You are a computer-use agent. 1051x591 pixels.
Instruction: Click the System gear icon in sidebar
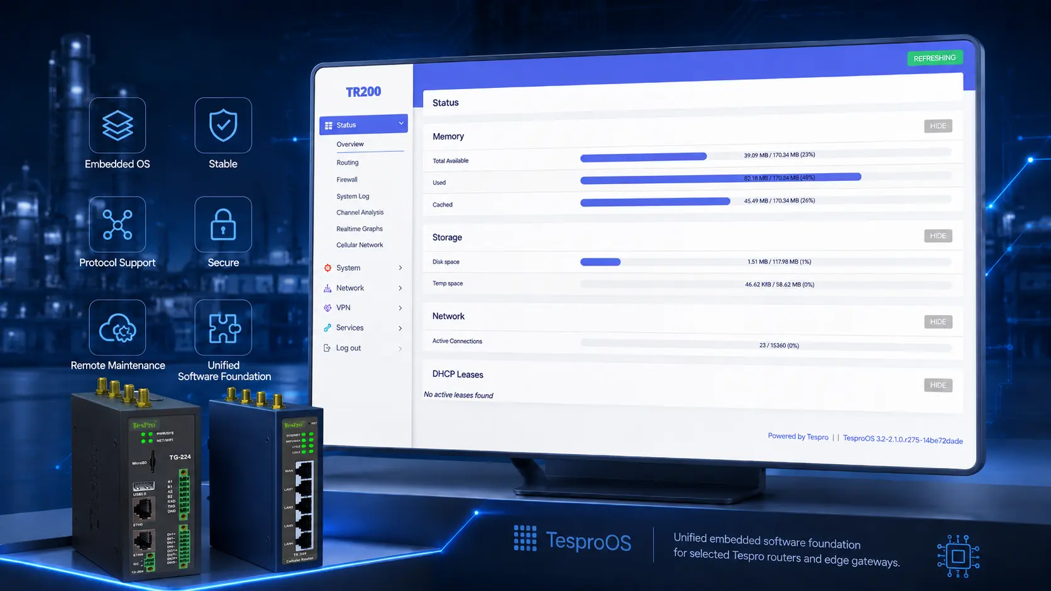coord(327,268)
